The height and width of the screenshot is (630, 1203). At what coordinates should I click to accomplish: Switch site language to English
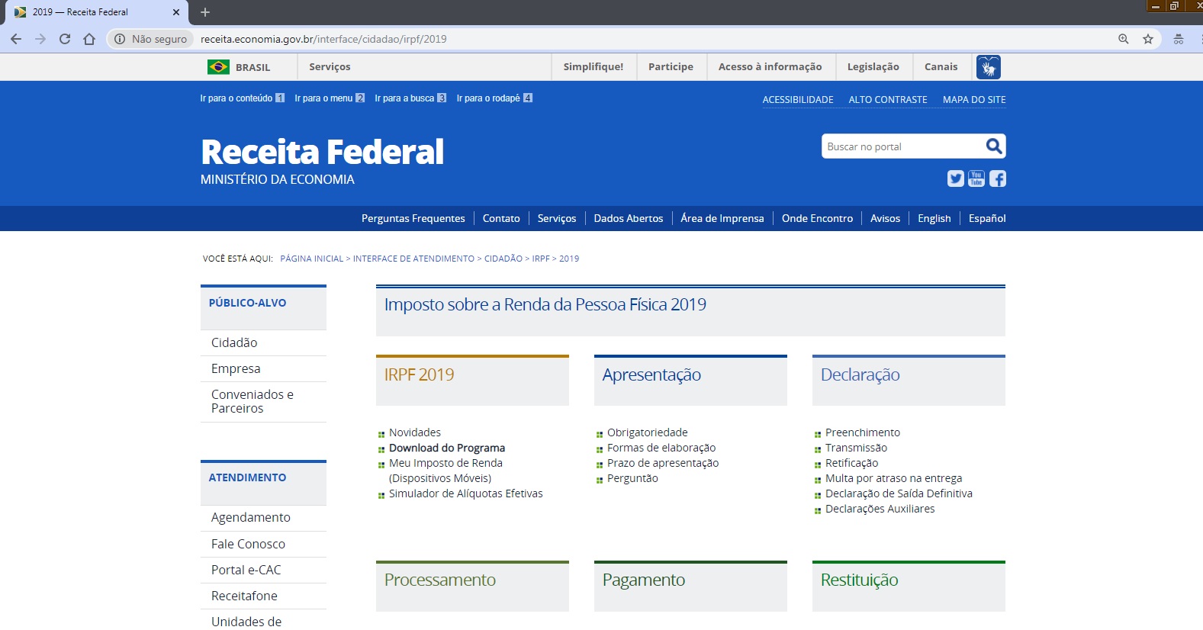click(934, 218)
